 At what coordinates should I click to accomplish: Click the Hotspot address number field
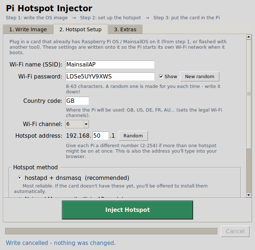(101, 136)
